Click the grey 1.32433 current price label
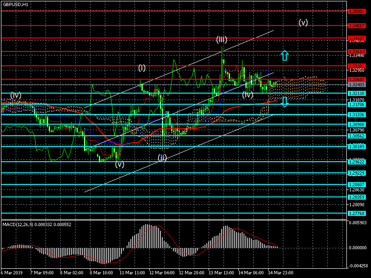Screen dimensions: 371x278 (x=357, y=84)
